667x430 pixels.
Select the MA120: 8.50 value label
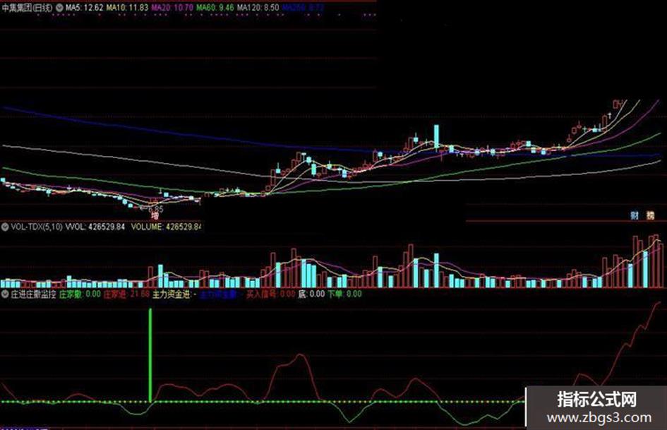(x=258, y=8)
